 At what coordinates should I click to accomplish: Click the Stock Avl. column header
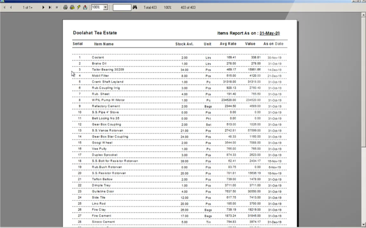tap(184, 44)
